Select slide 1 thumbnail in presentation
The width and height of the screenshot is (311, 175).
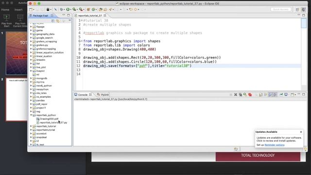coord(17,53)
